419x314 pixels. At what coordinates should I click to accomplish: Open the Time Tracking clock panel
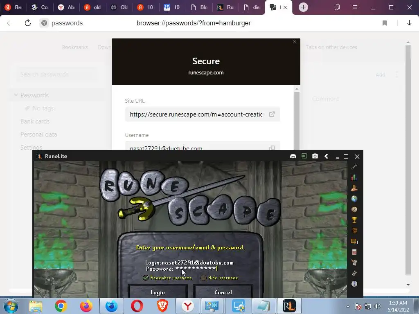(354, 210)
